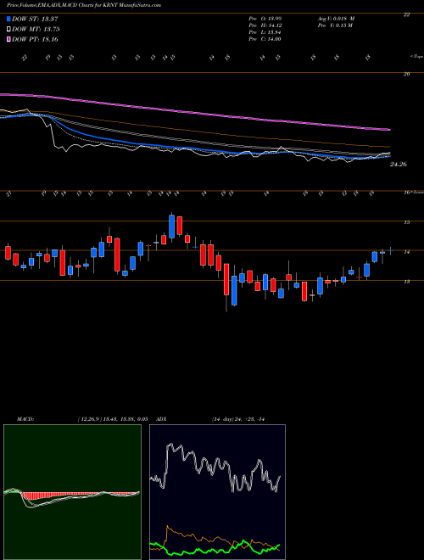Click the 'Pre V: 0.15 M' value

[334, 25]
